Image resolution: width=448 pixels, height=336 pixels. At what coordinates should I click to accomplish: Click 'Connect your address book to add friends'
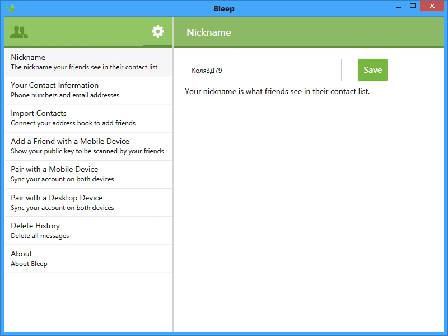(x=73, y=123)
